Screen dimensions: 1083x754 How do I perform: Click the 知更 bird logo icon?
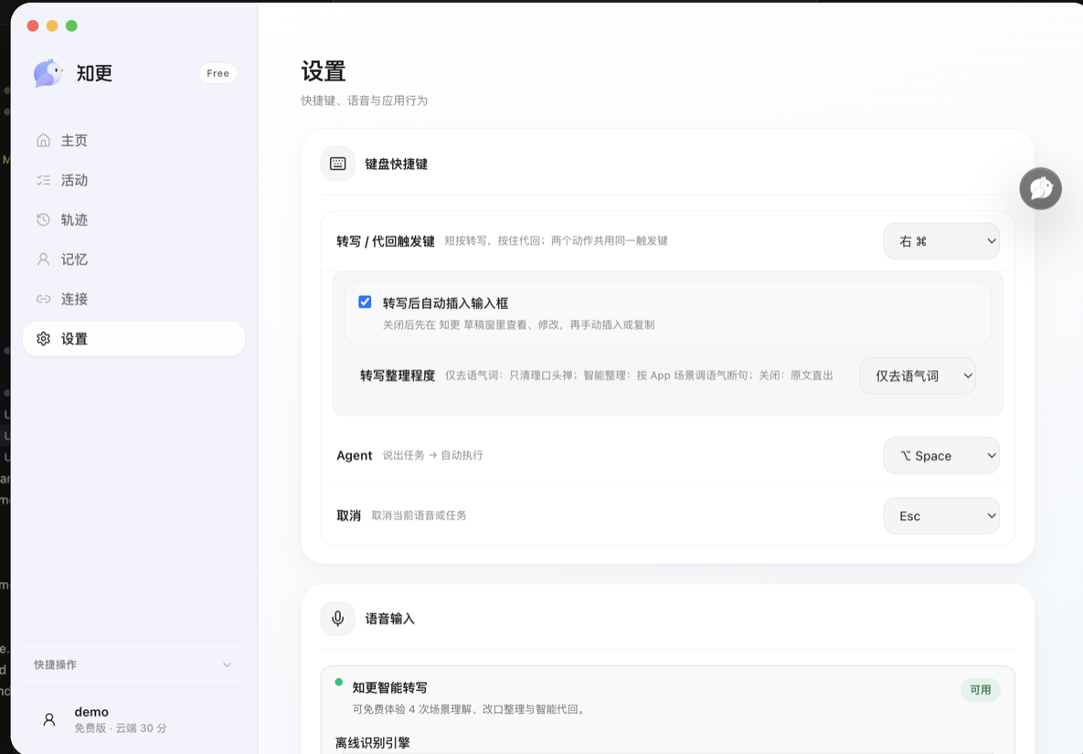click(x=48, y=73)
